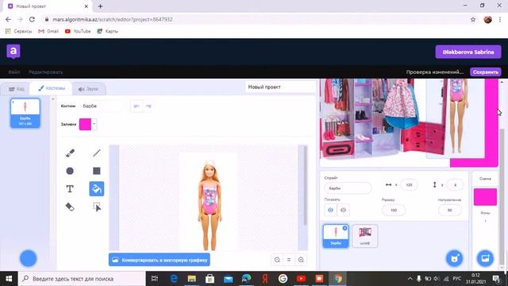Image resolution: width=508 pixels, height=286 pixels.
Task: Select the Brush tool
Action: click(70, 153)
